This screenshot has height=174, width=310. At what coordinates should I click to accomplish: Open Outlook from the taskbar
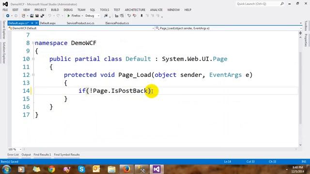pyautogui.click(x=96, y=169)
